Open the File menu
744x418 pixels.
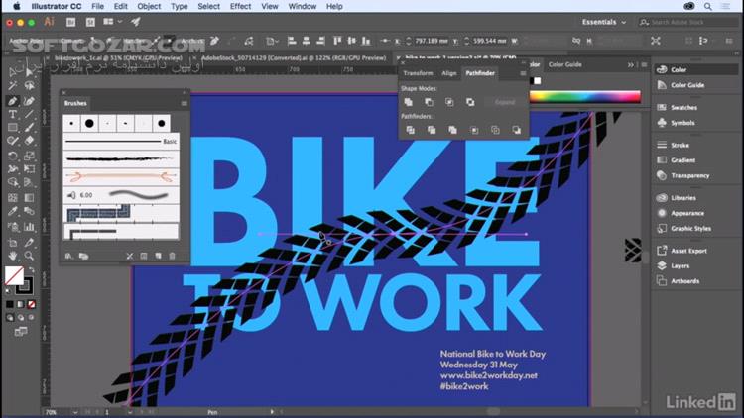point(98,6)
